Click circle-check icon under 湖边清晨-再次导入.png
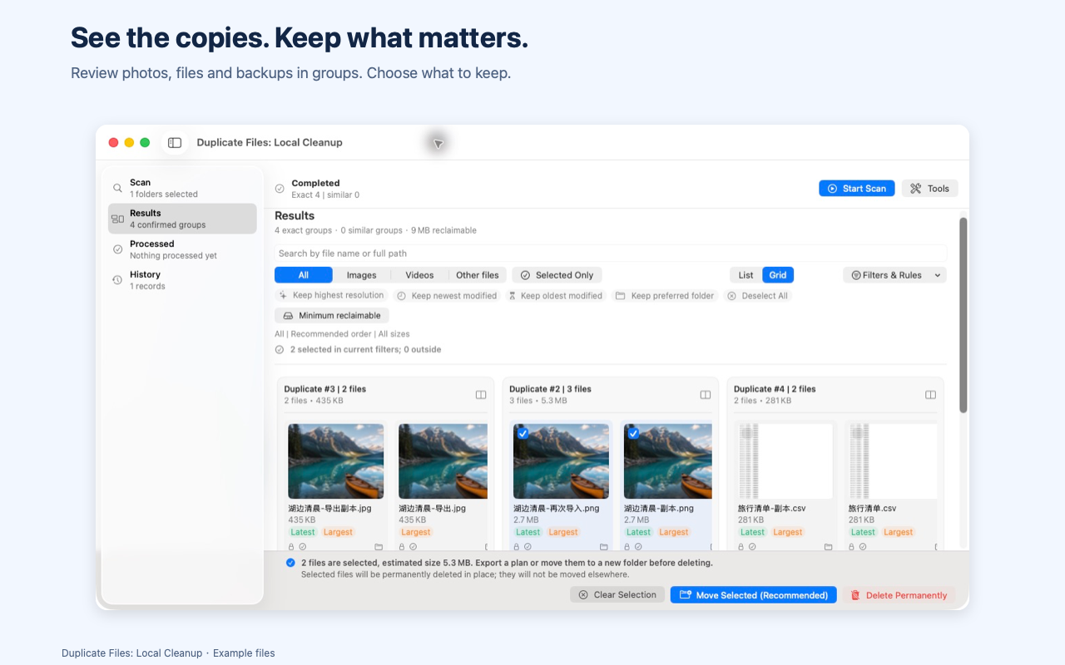Image resolution: width=1065 pixels, height=665 pixels. click(x=528, y=547)
